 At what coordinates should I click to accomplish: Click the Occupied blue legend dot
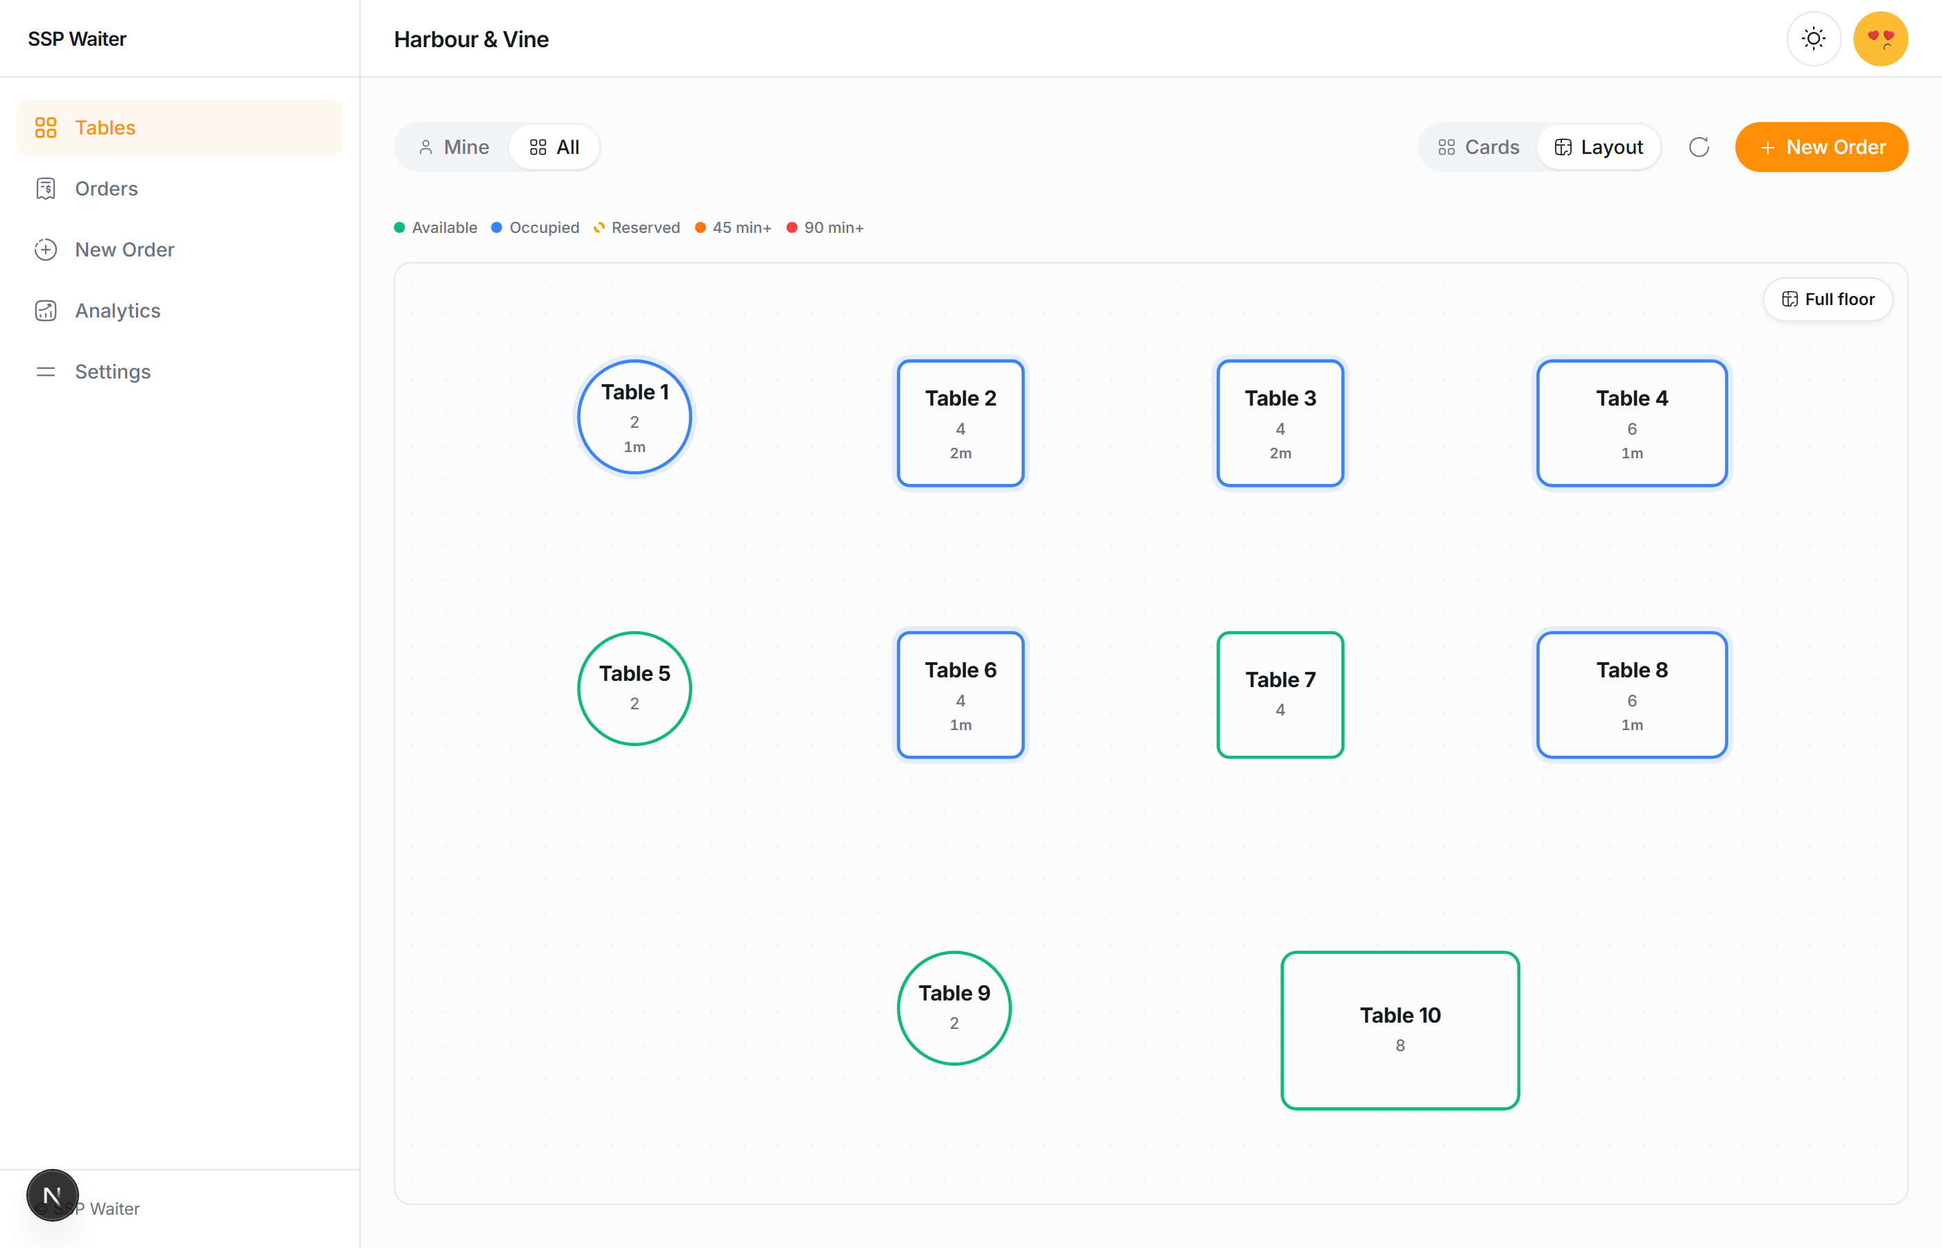coord(497,227)
